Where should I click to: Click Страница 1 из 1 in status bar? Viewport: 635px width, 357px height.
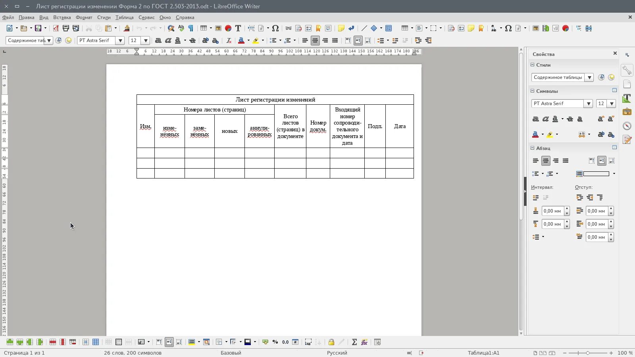(24, 353)
